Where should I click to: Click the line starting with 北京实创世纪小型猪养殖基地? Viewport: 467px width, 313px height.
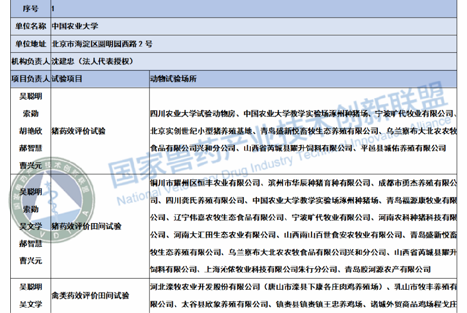(303, 131)
